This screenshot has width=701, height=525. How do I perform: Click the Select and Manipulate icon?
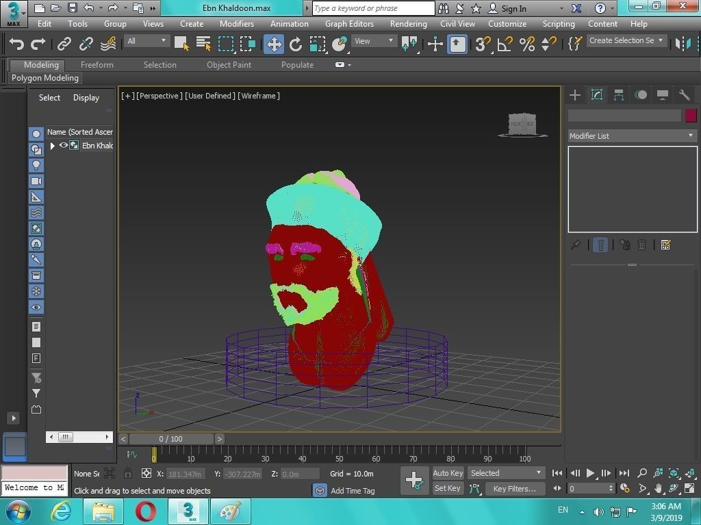(x=435, y=44)
